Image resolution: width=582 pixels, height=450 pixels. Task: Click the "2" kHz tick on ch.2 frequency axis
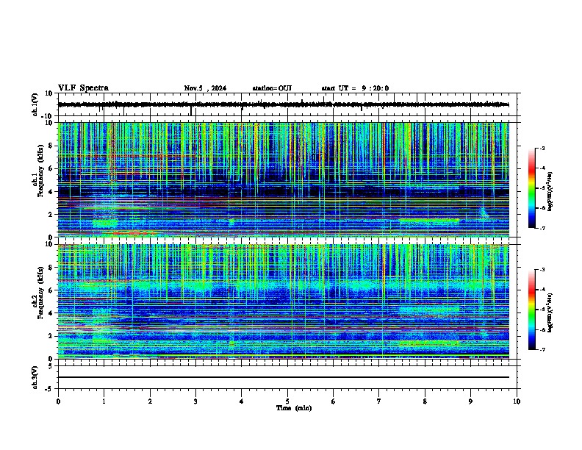click(51, 336)
